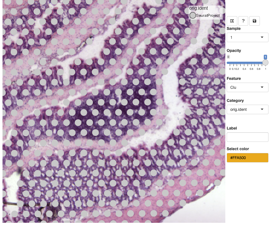Viewport: 276px width, 225px height.
Task: Click the Feature dropdown's arrow caret
Action: (x=262, y=87)
